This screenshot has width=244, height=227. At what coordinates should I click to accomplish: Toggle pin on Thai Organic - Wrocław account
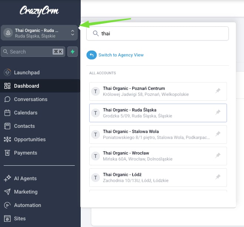[218, 156]
